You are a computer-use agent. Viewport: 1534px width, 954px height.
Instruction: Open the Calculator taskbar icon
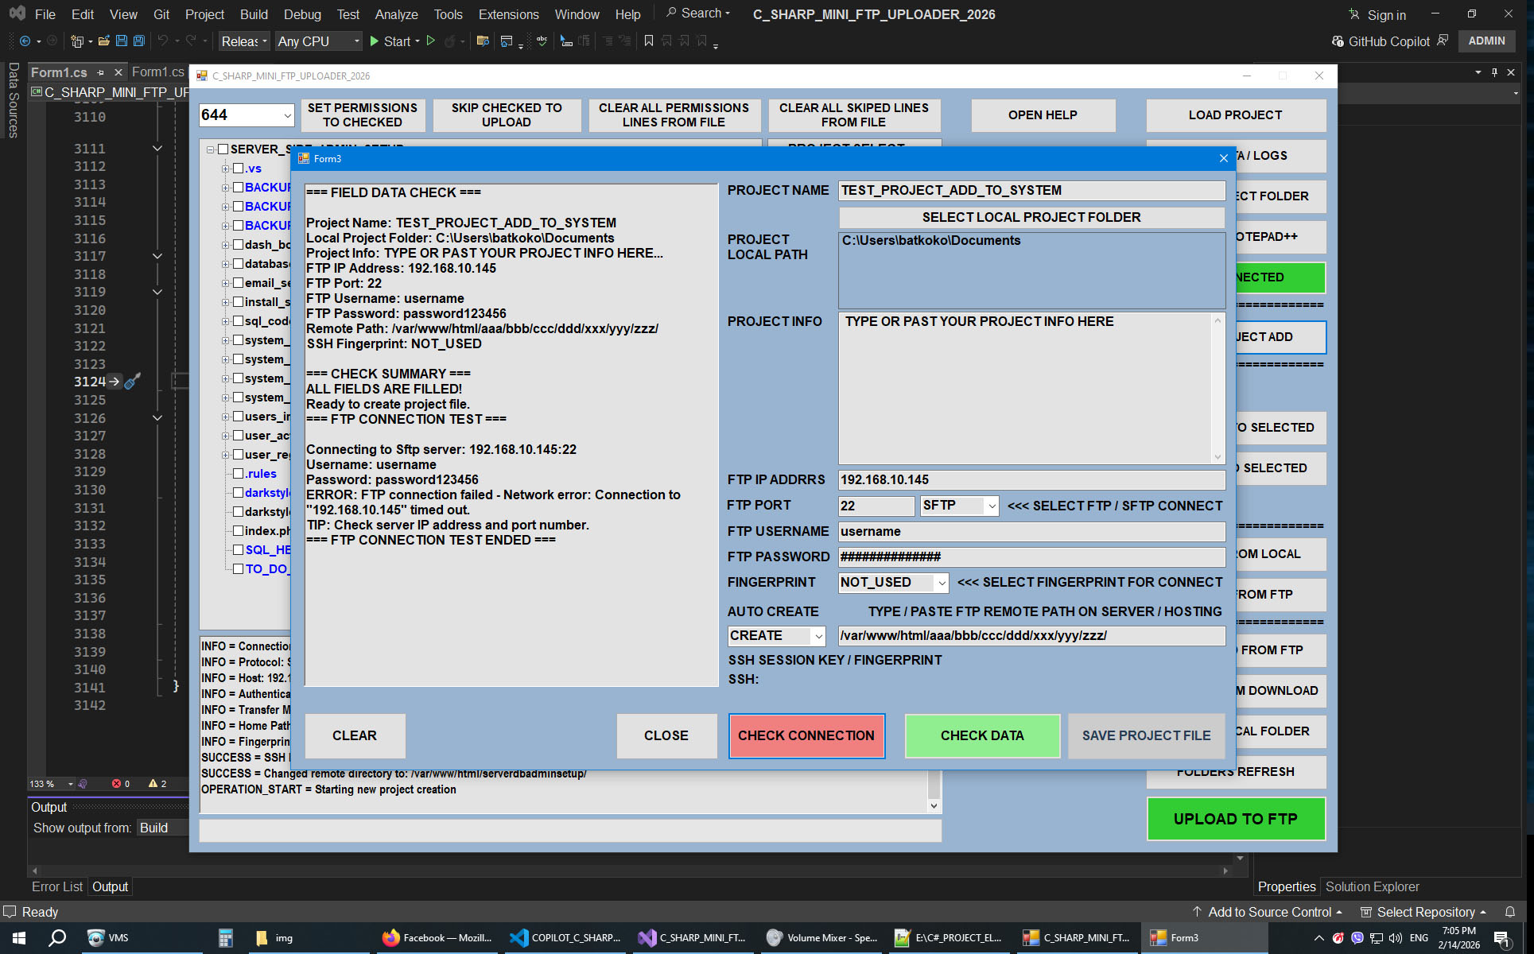225,938
